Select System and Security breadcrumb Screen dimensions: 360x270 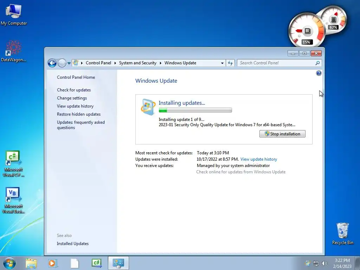(137, 63)
